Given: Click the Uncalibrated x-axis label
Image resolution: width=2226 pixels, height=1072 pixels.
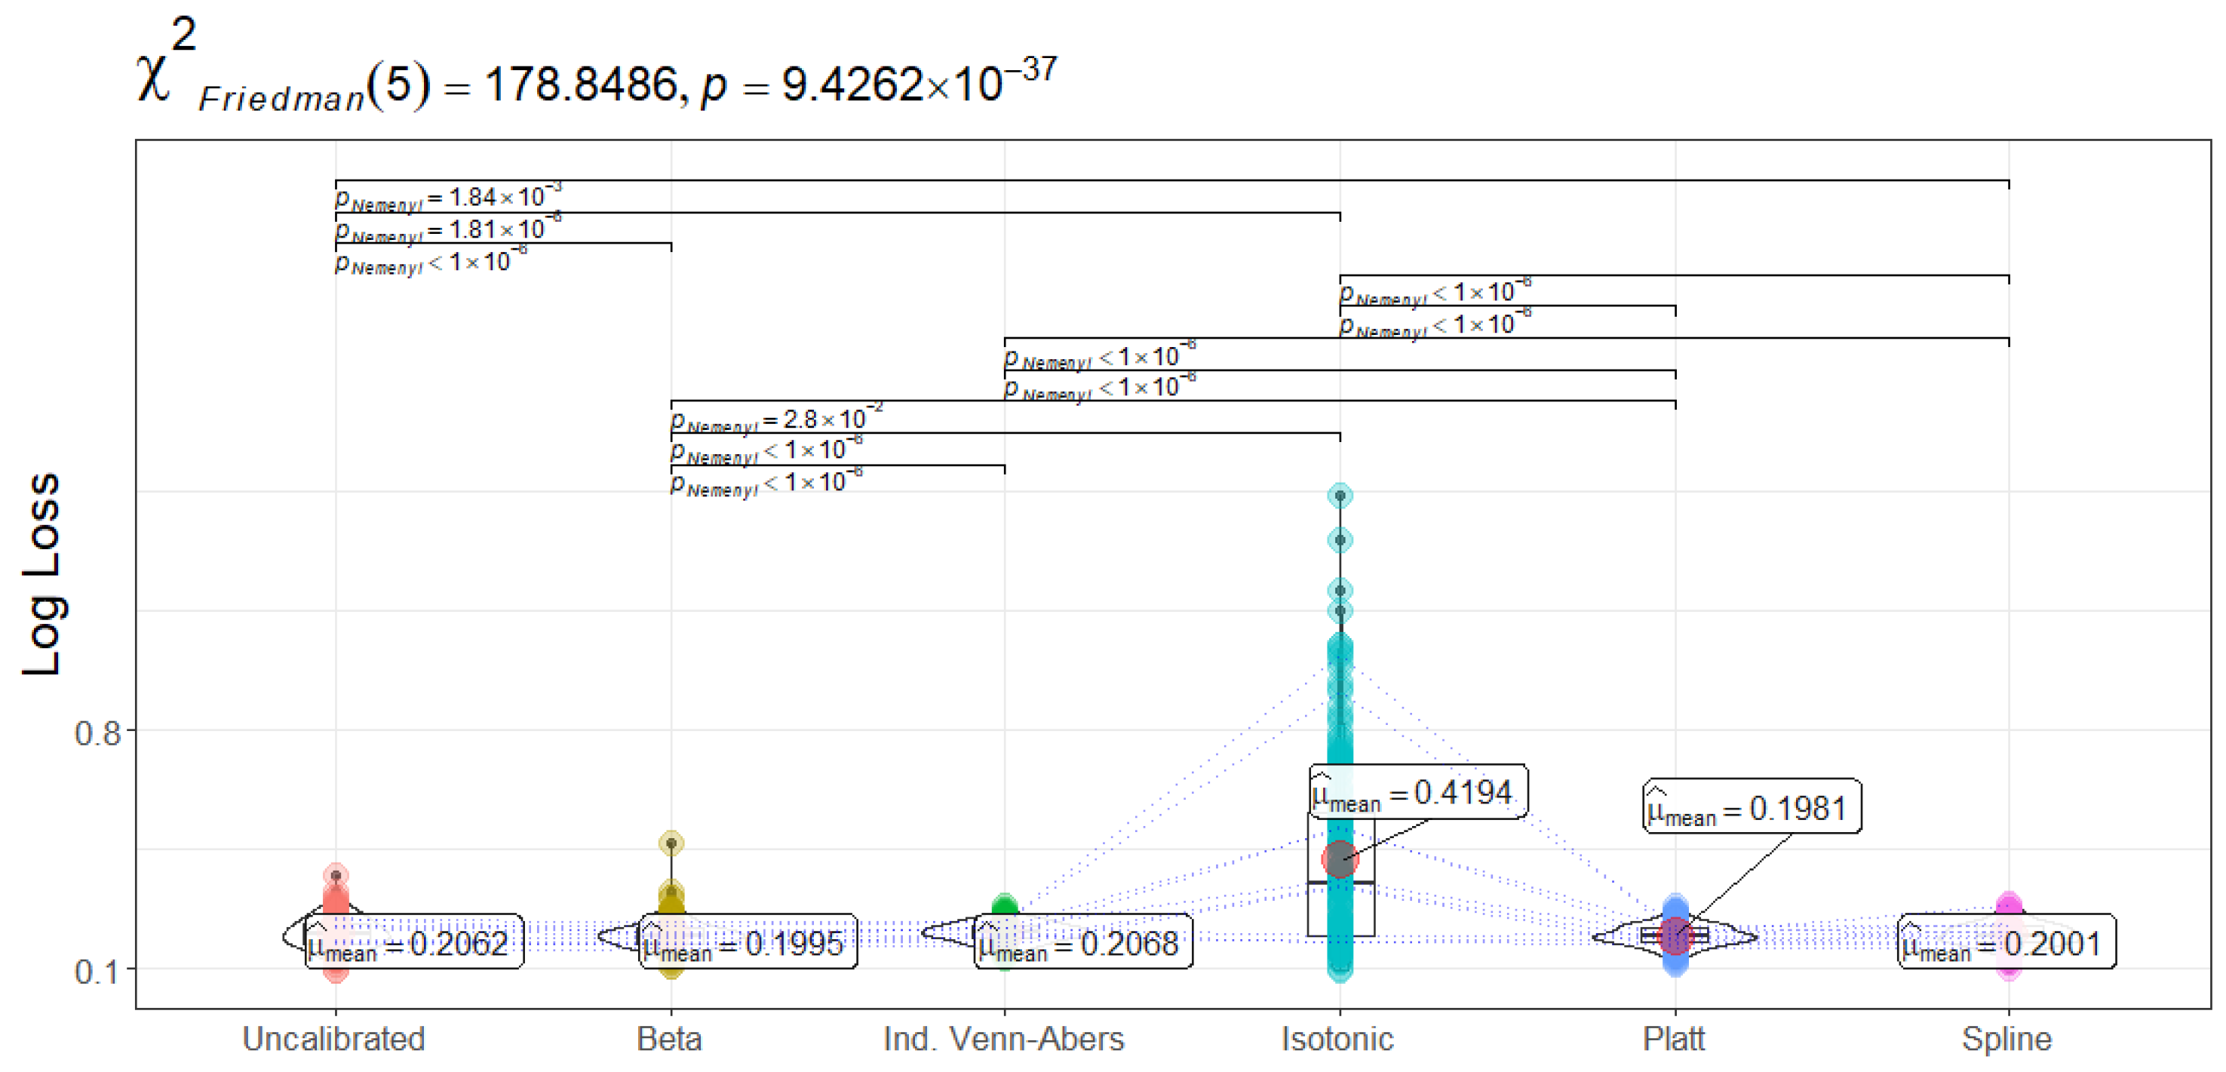Looking at the screenshot, I should [333, 1038].
